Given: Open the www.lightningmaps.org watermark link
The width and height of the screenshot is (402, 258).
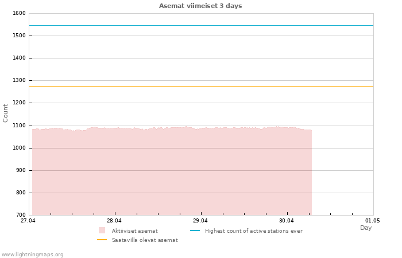Looking at the screenshot, I should pos(33,254).
